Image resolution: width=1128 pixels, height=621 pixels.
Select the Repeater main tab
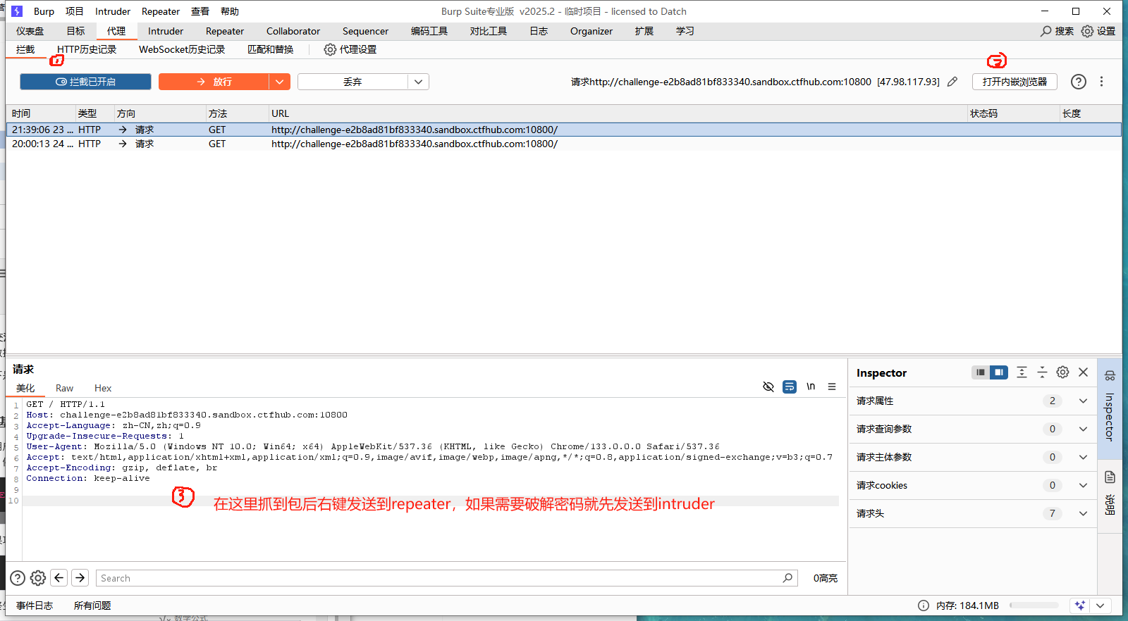tap(225, 31)
